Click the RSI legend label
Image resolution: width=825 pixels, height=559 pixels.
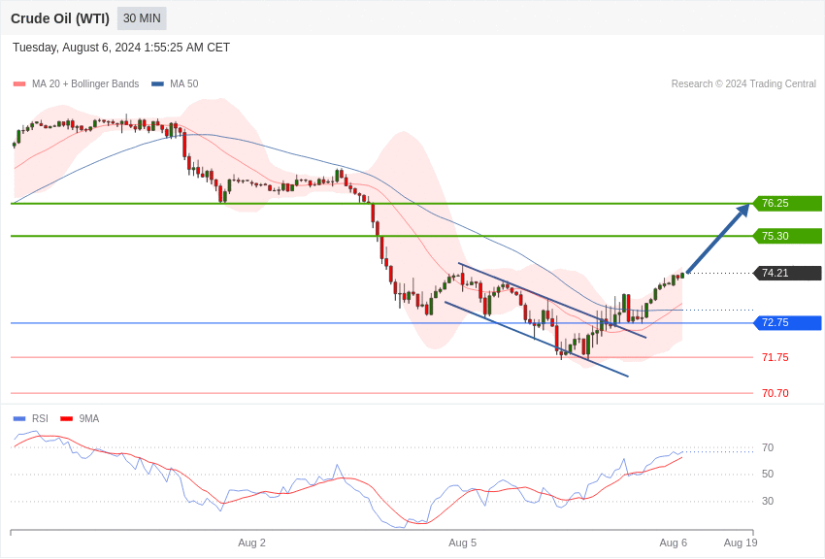[x=40, y=418]
